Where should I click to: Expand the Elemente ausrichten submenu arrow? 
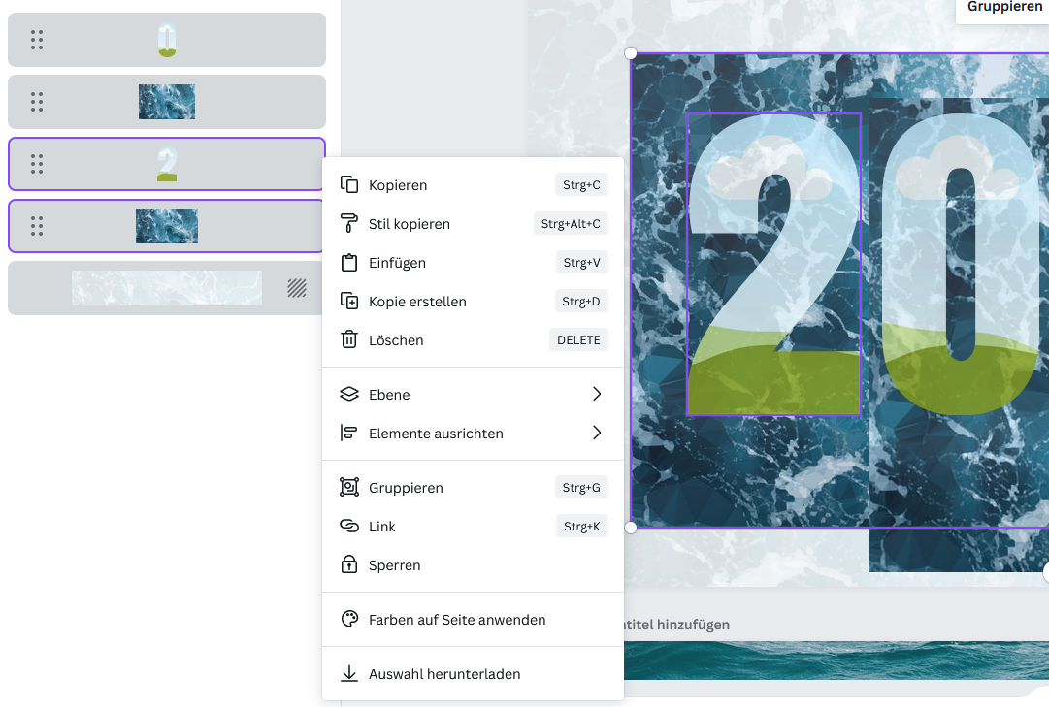point(597,434)
